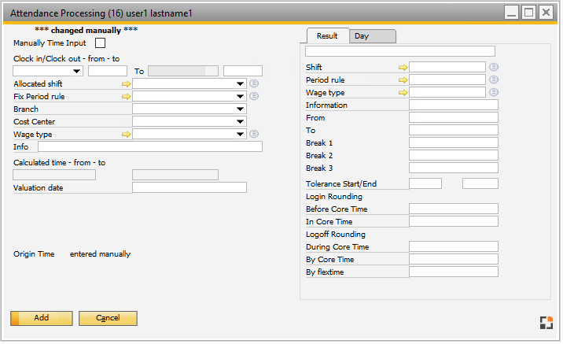The image size is (563, 344).
Task: Click into the Info text field
Action: [149, 146]
